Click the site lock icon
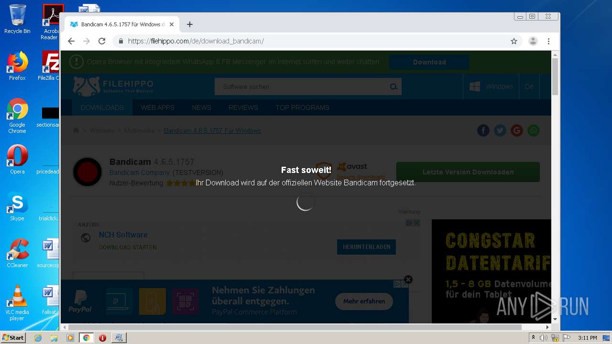 120,41
